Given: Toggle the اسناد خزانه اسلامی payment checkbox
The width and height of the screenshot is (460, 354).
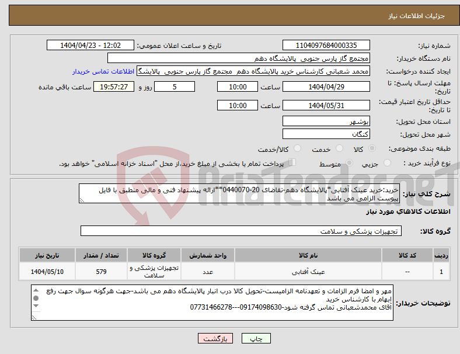Looking at the screenshot, I should point(292,162).
